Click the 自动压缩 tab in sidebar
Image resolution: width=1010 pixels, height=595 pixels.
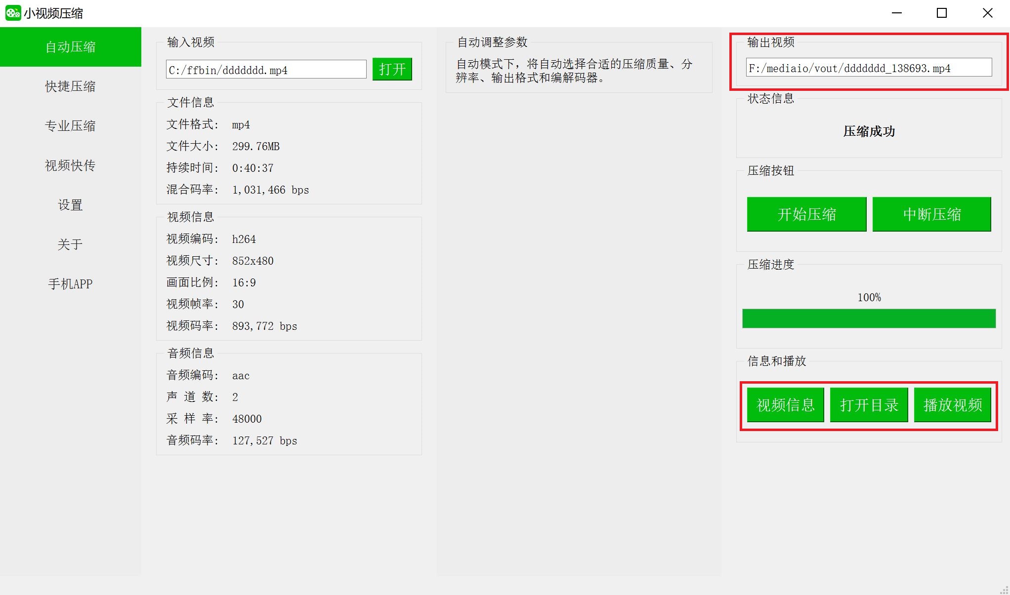70,47
